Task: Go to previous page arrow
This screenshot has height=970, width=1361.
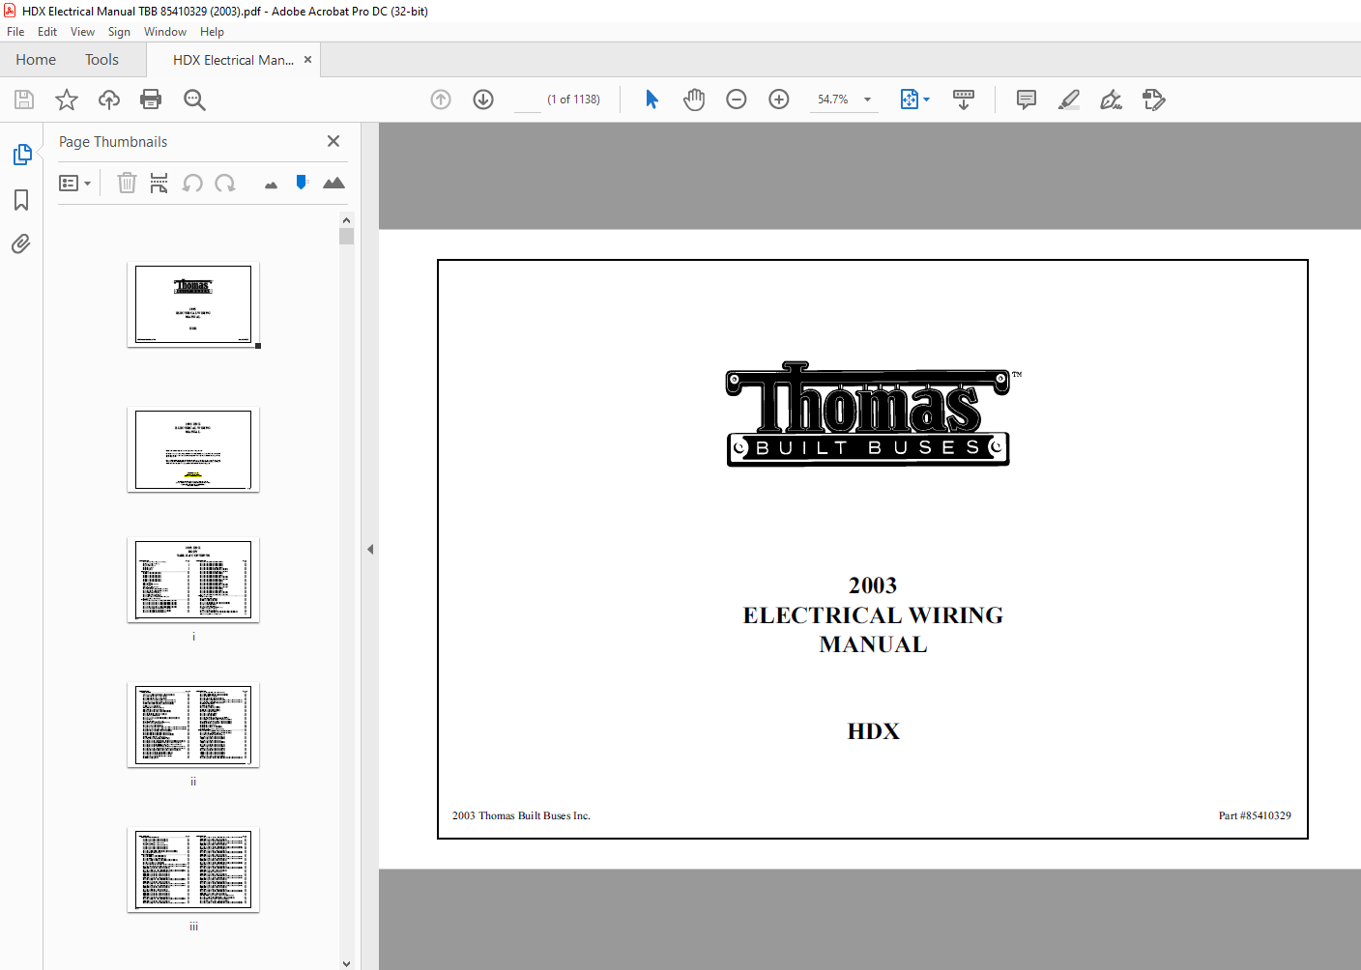Action: (441, 100)
